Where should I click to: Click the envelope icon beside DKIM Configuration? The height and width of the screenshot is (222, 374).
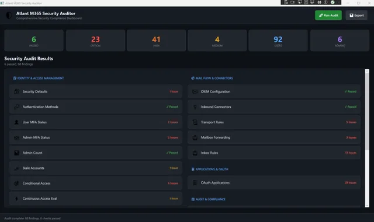point(195,91)
